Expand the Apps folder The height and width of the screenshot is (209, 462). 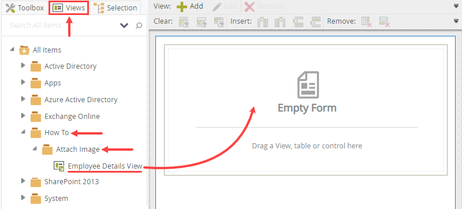point(23,82)
